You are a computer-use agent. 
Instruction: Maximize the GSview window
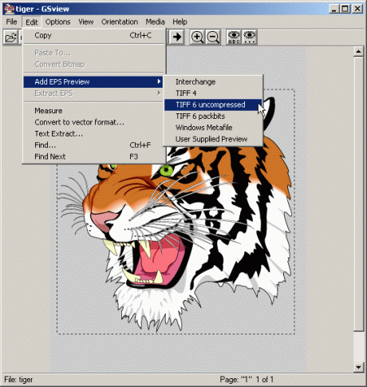(345, 9)
